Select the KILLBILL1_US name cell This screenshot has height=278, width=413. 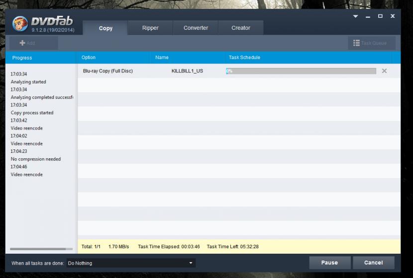click(x=187, y=71)
